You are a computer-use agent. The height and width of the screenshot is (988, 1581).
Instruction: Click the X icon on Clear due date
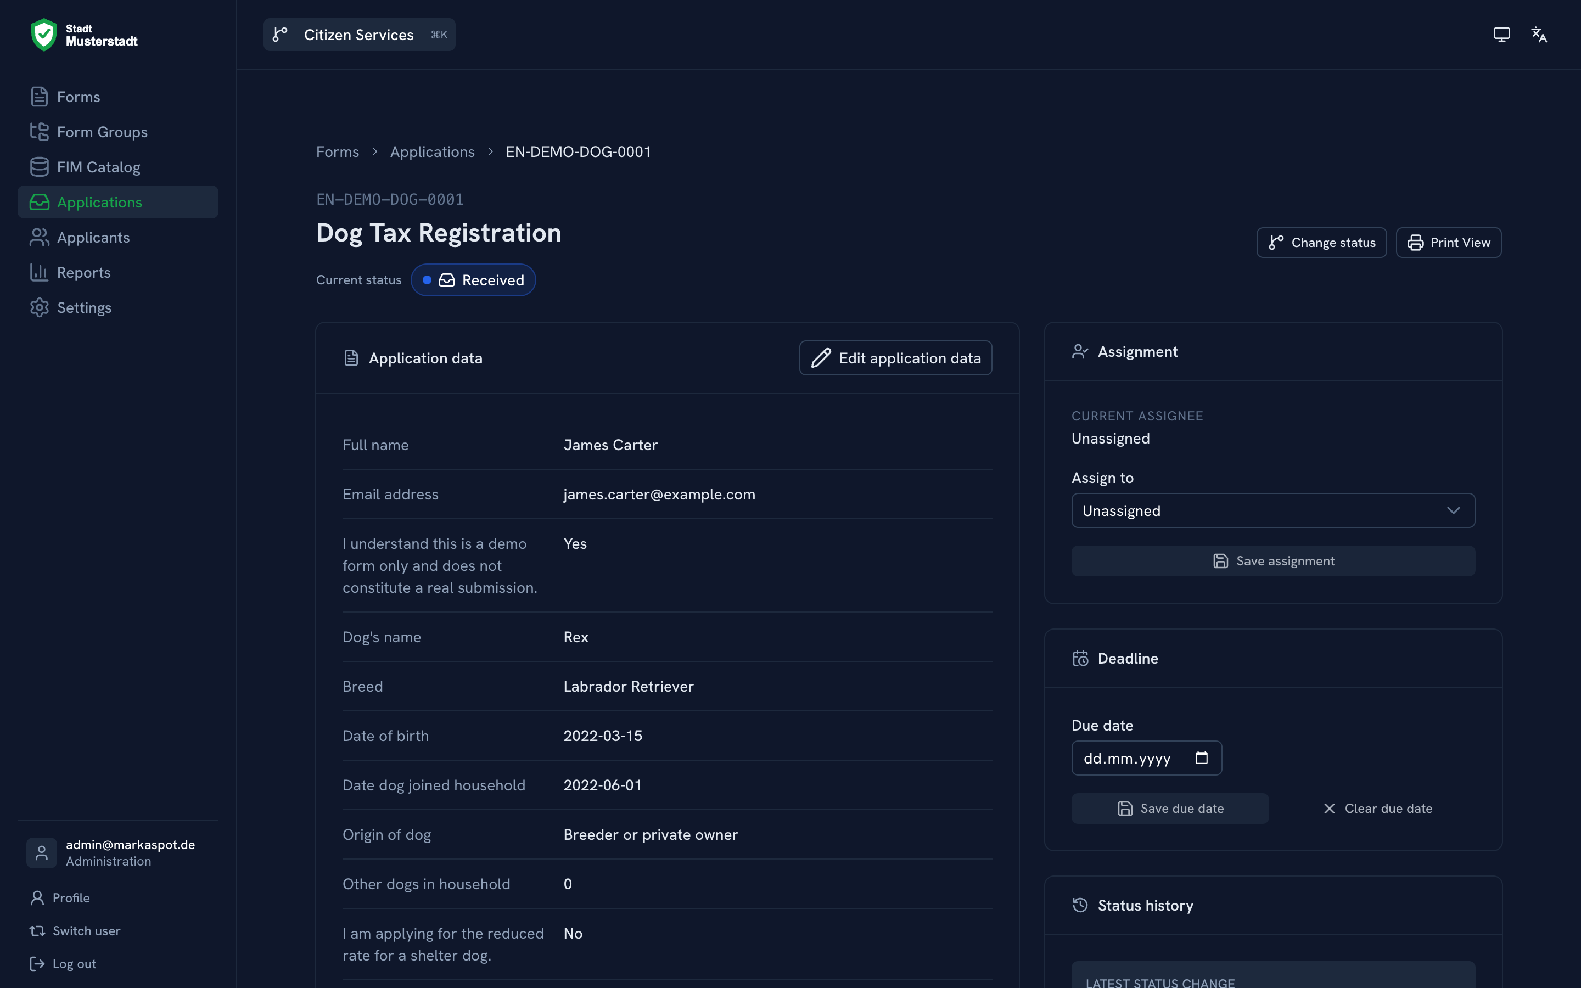click(1329, 809)
